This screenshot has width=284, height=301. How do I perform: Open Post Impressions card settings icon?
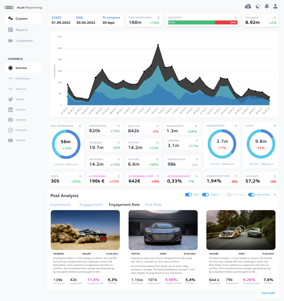point(80,126)
